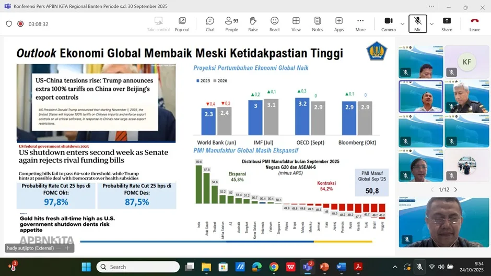This screenshot has height=276, width=491.
Task: Open the Apps panel
Action: 339,23
